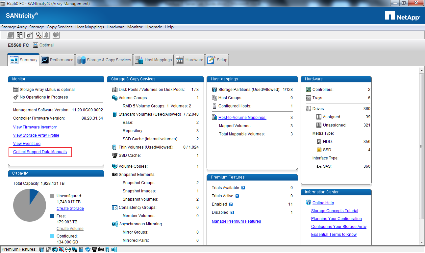
Task: Switch to the Setup tab
Action: tap(217, 60)
